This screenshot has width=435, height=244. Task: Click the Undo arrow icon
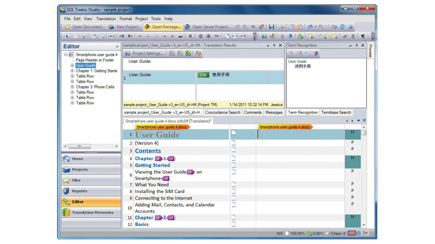310,27
